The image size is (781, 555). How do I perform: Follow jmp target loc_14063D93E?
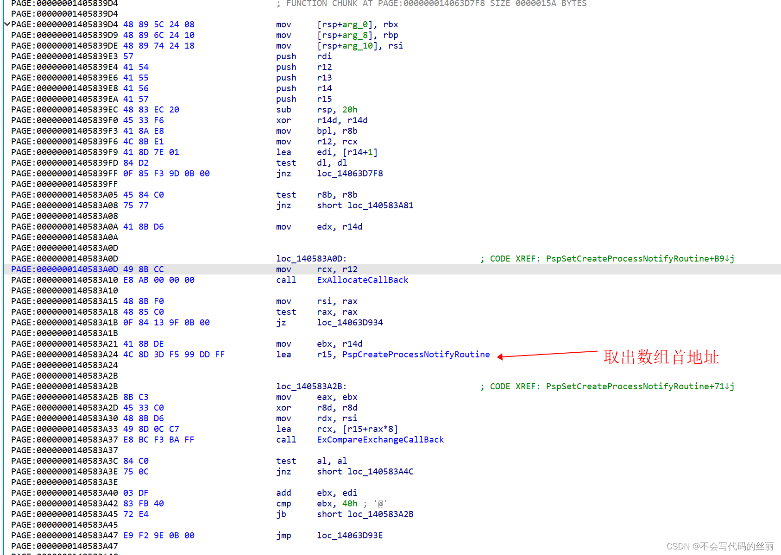pyautogui.click(x=350, y=536)
